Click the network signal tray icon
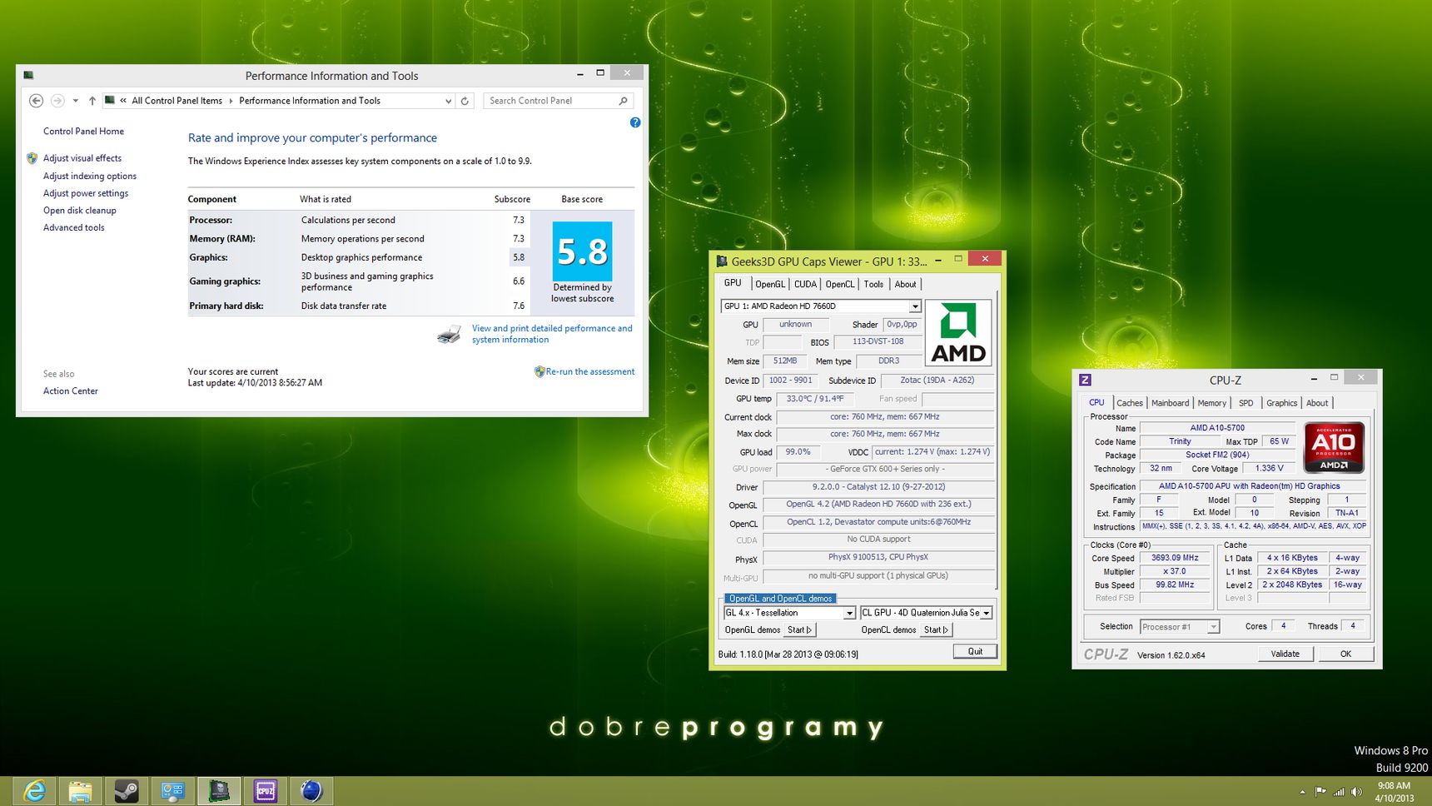Viewport: 1432px width, 806px height. pyautogui.click(x=1339, y=792)
